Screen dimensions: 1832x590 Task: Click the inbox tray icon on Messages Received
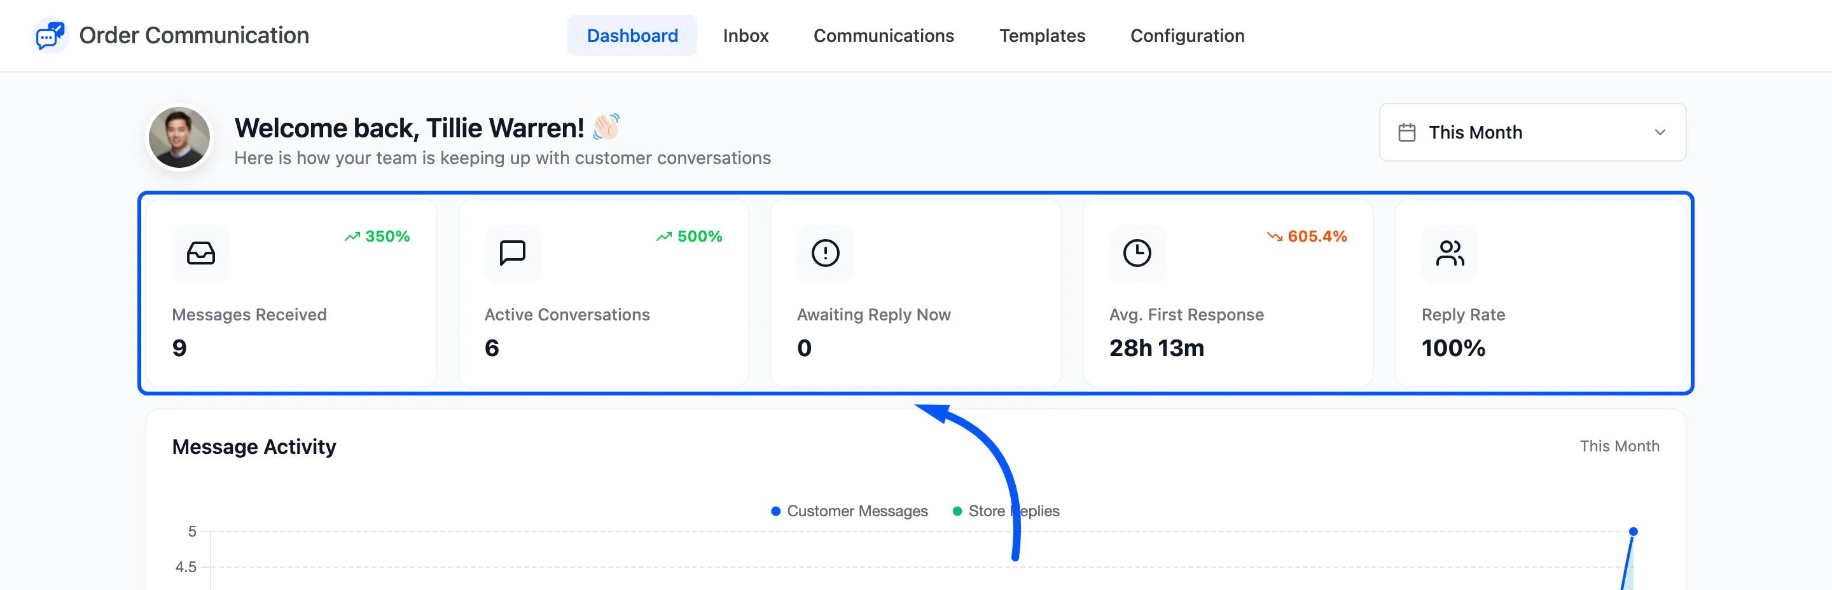click(x=200, y=253)
